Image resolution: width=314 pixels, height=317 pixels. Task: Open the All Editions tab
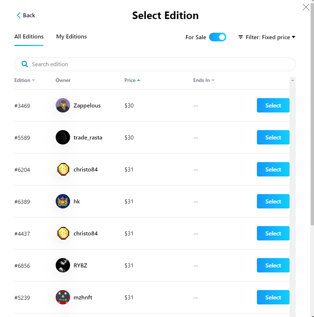(x=29, y=37)
